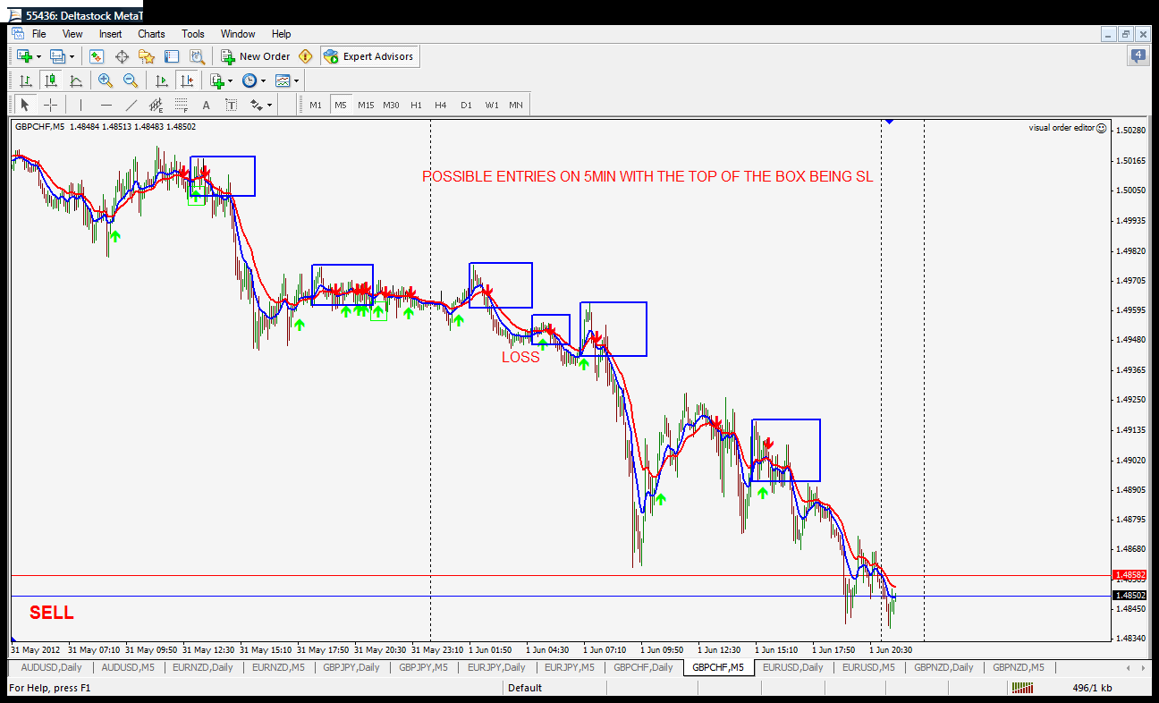This screenshot has width=1159, height=703.
Task: Open the Data Window crosshair-target icon
Action: [123, 56]
